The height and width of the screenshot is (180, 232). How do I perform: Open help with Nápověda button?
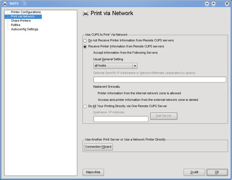[93, 172]
